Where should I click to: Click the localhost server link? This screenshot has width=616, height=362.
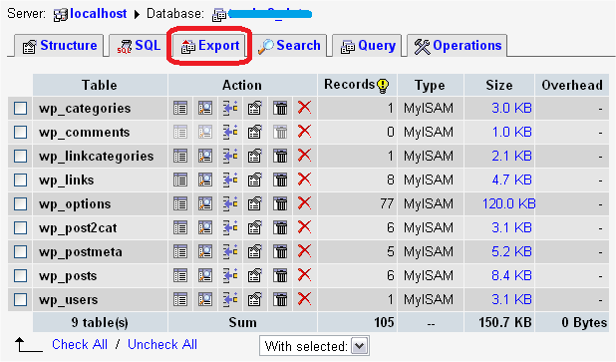99,14
